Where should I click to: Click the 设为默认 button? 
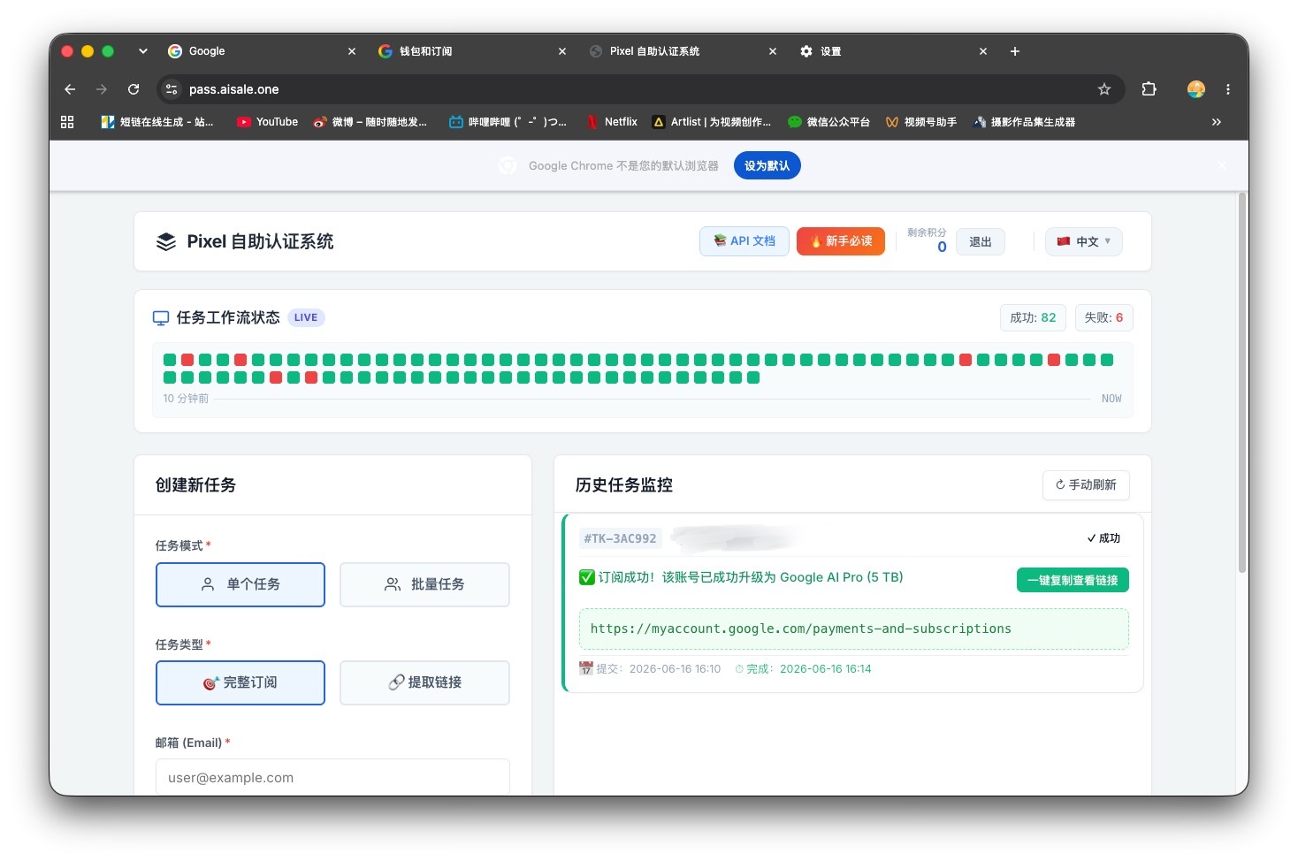click(767, 165)
